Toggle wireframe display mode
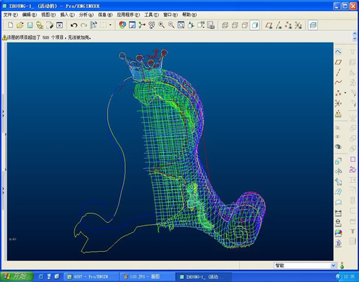359x282 pixels. [225, 25]
